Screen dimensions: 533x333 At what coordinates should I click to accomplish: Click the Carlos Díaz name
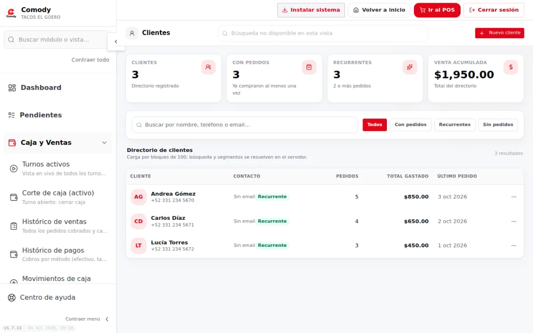(168, 218)
